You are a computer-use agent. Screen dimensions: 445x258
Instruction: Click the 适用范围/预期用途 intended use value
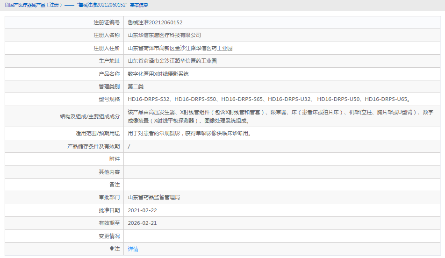(190, 133)
